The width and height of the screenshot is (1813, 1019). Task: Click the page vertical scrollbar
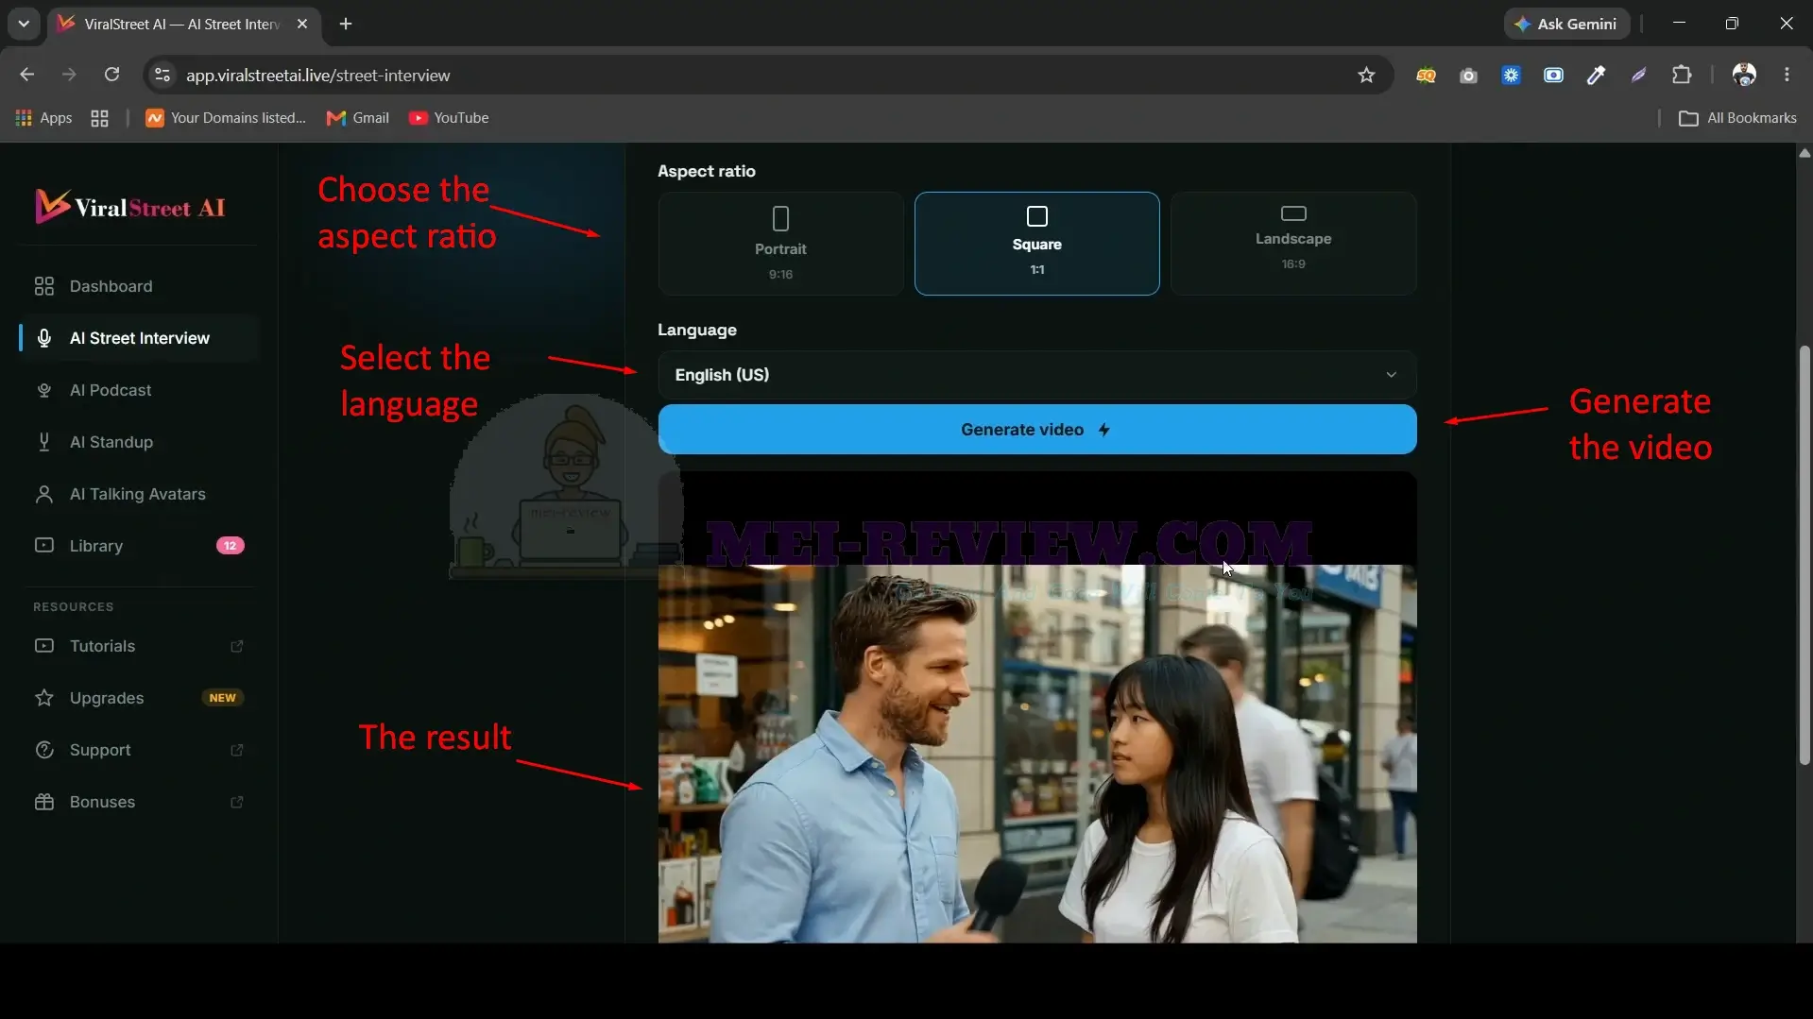pyautogui.click(x=1804, y=554)
